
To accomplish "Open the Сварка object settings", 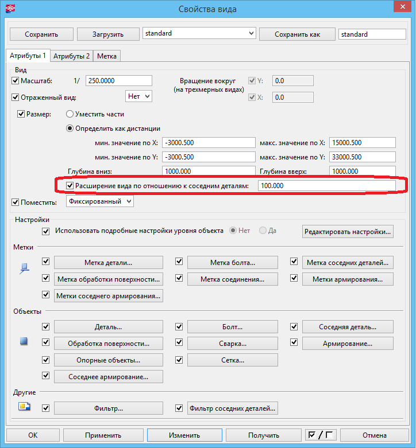I will click(x=233, y=344).
